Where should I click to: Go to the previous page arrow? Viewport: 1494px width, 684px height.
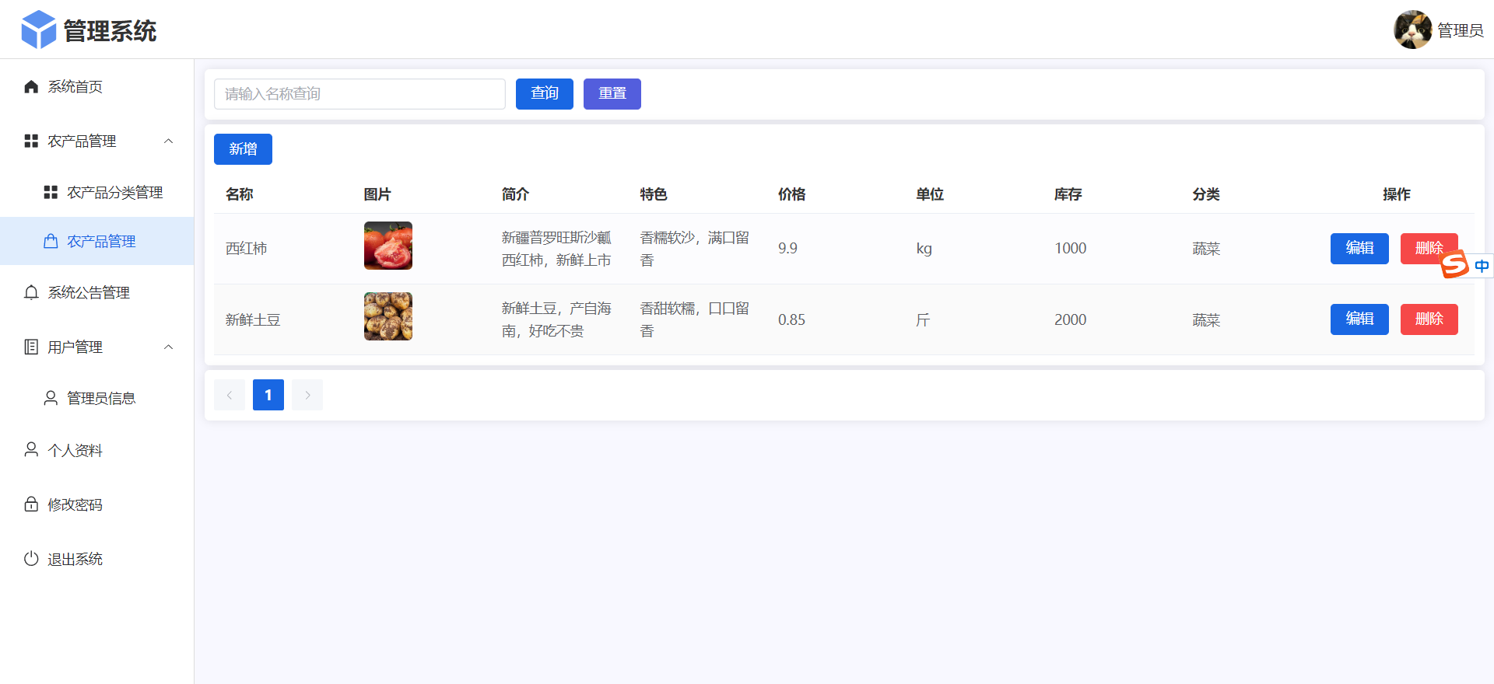(x=230, y=395)
